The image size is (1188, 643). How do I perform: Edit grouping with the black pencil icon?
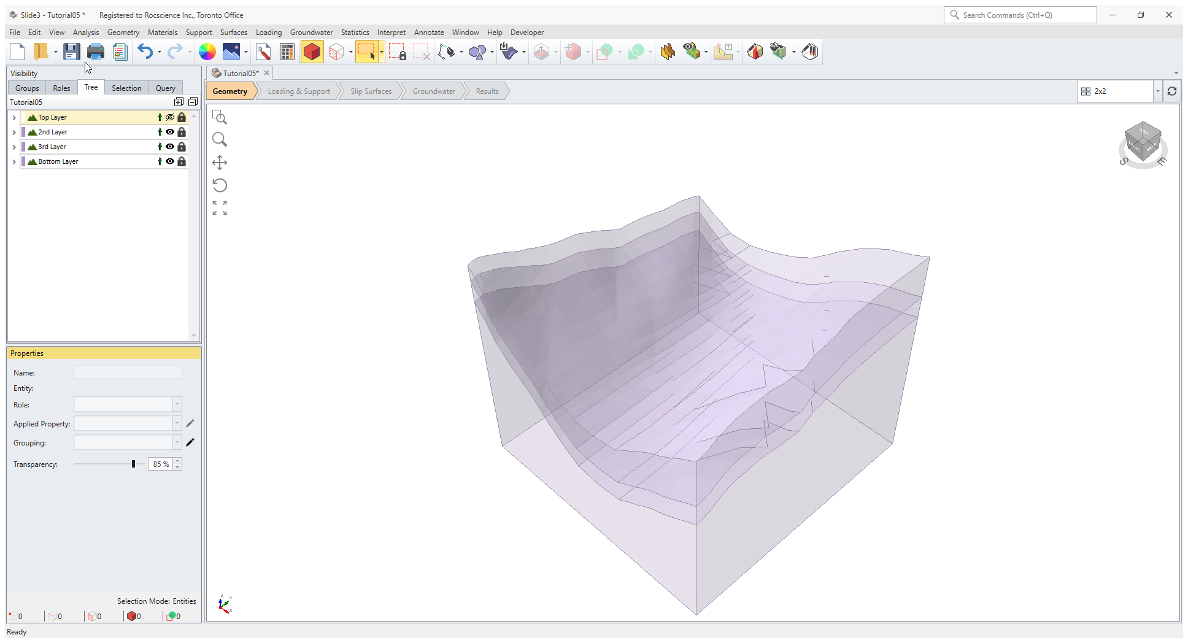190,442
